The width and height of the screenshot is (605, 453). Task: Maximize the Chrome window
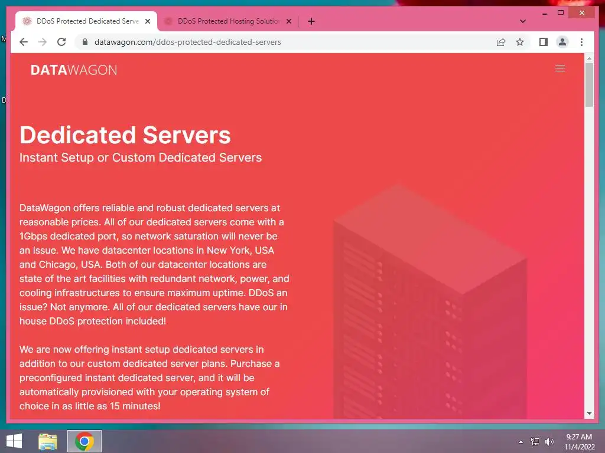(x=561, y=13)
